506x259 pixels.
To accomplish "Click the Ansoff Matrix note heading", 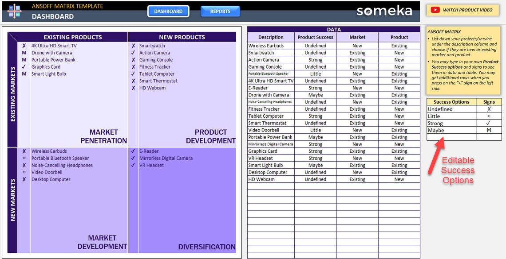I will (x=444, y=32).
